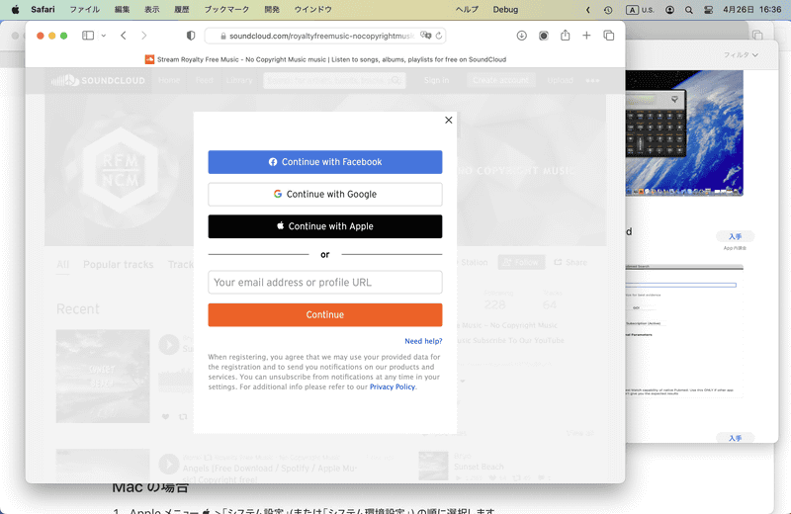Click the SoundCloud logo
The height and width of the screenshot is (514, 791).
pyautogui.click(x=98, y=80)
